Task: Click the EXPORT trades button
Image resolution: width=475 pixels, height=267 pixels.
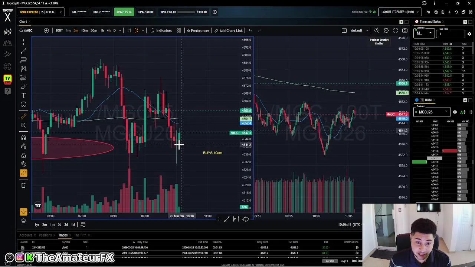Action: (330, 261)
